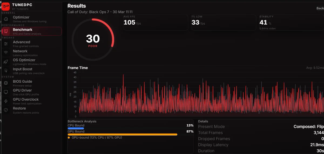Viewport: 324px width, 154px height.
Task: Open OS Optimizer lightweight mode
Action: (32, 62)
